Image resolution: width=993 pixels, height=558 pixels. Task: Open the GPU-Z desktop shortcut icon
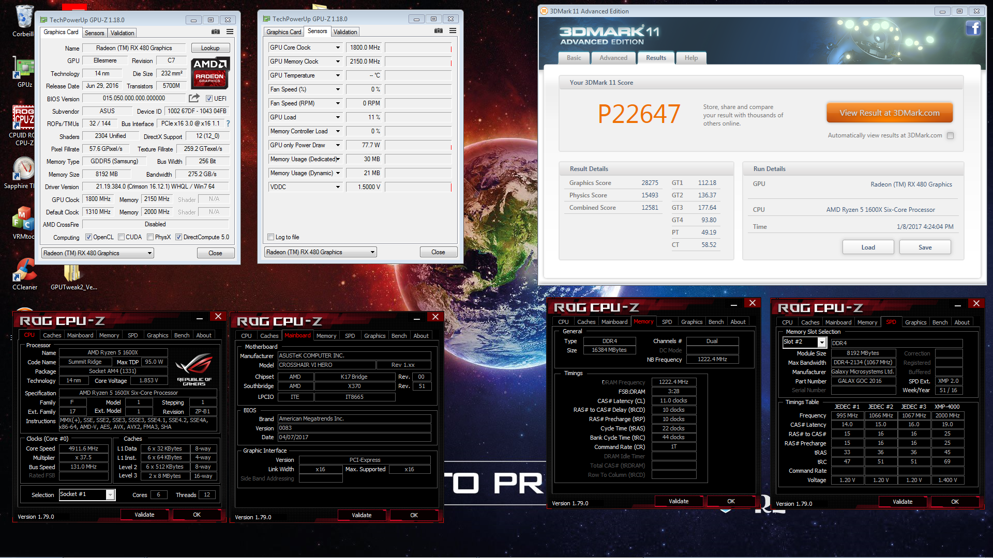pyautogui.click(x=24, y=71)
